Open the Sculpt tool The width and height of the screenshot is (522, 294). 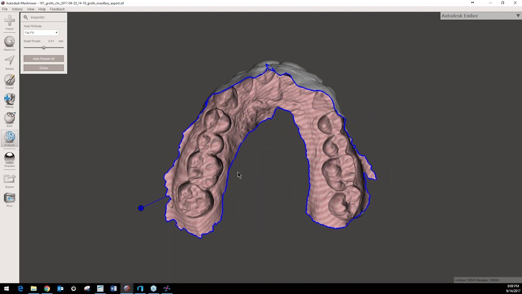point(9,82)
